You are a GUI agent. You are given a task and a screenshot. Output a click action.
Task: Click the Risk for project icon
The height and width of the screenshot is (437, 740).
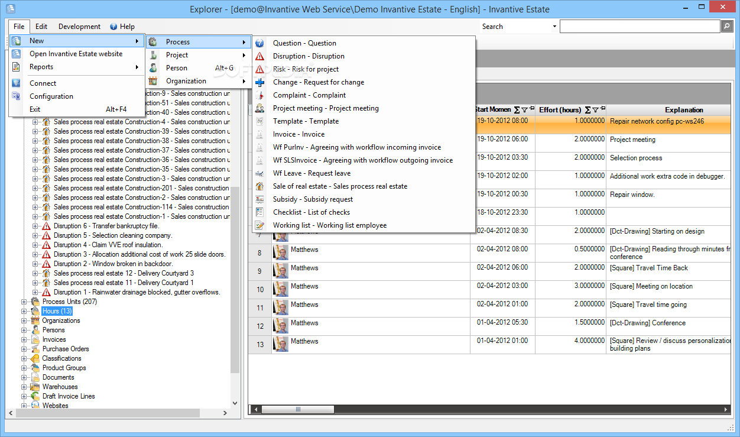coord(259,69)
